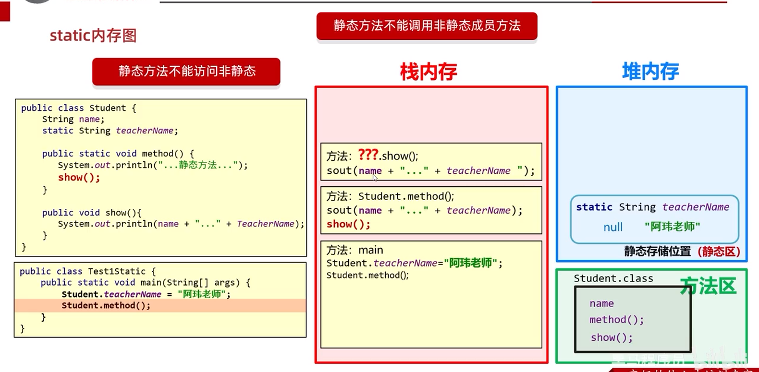Click the 栈内存 heading

click(428, 72)
